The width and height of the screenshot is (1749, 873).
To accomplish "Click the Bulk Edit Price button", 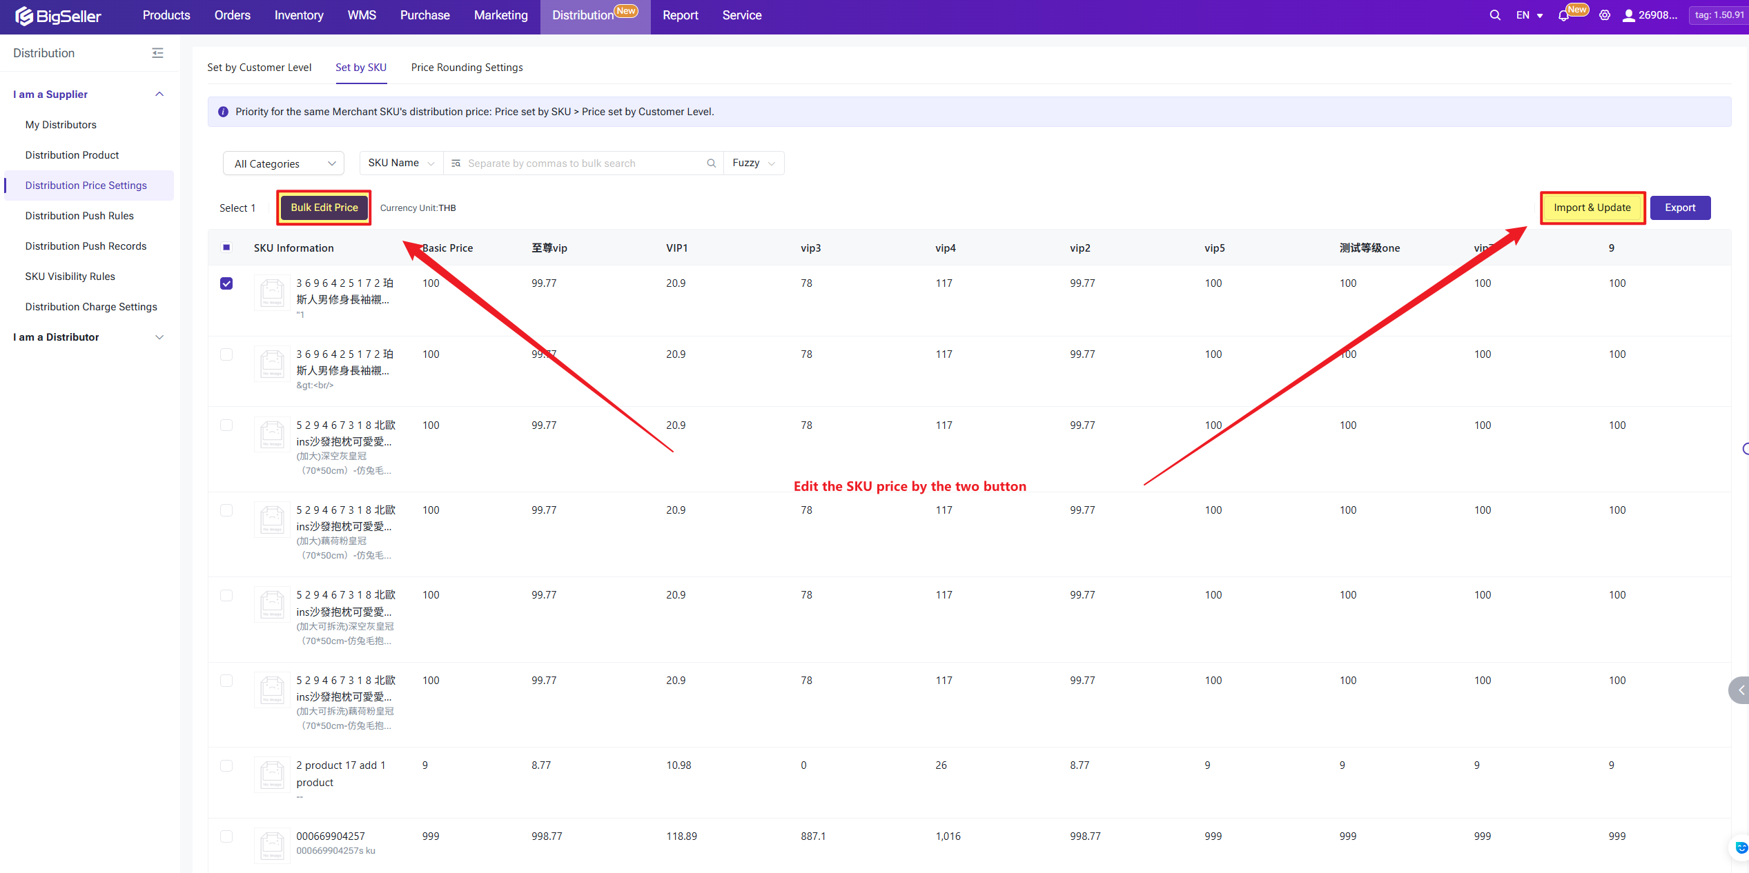I will pos(324,208).
